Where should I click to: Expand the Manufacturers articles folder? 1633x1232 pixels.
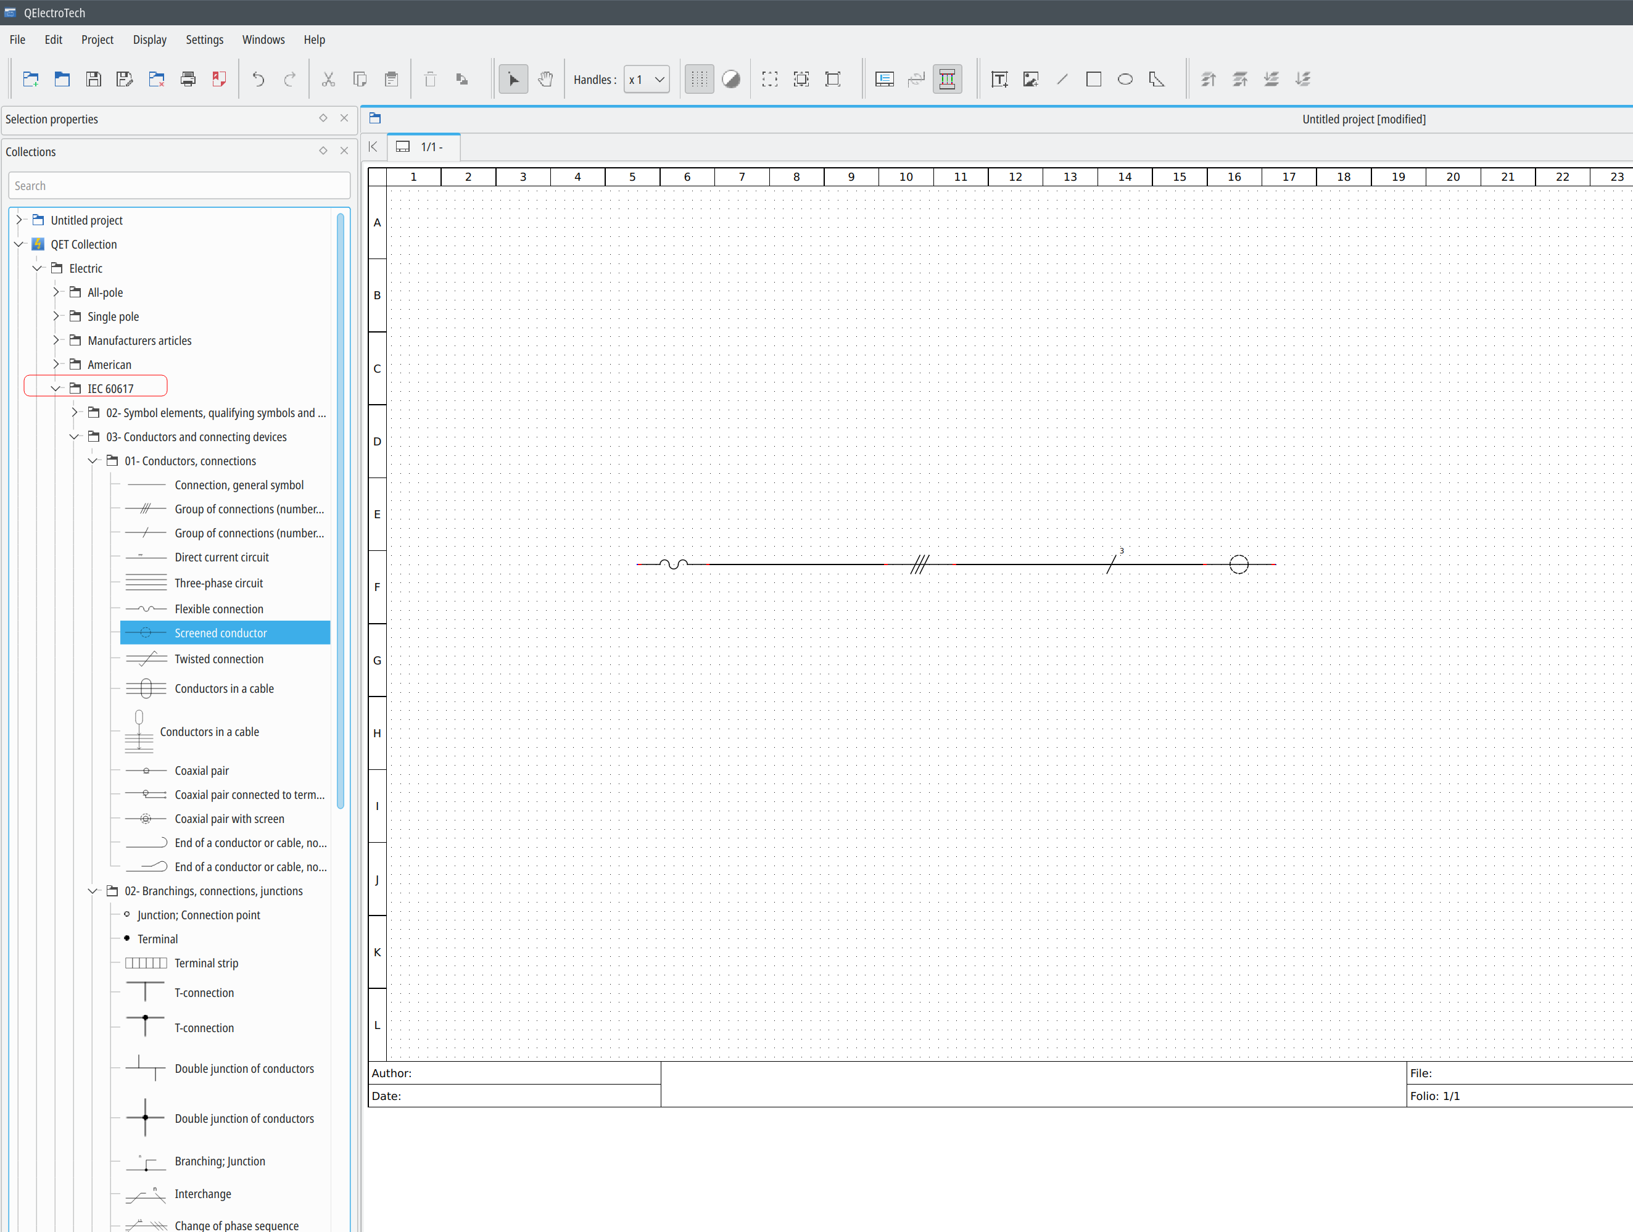pos(56,341)
